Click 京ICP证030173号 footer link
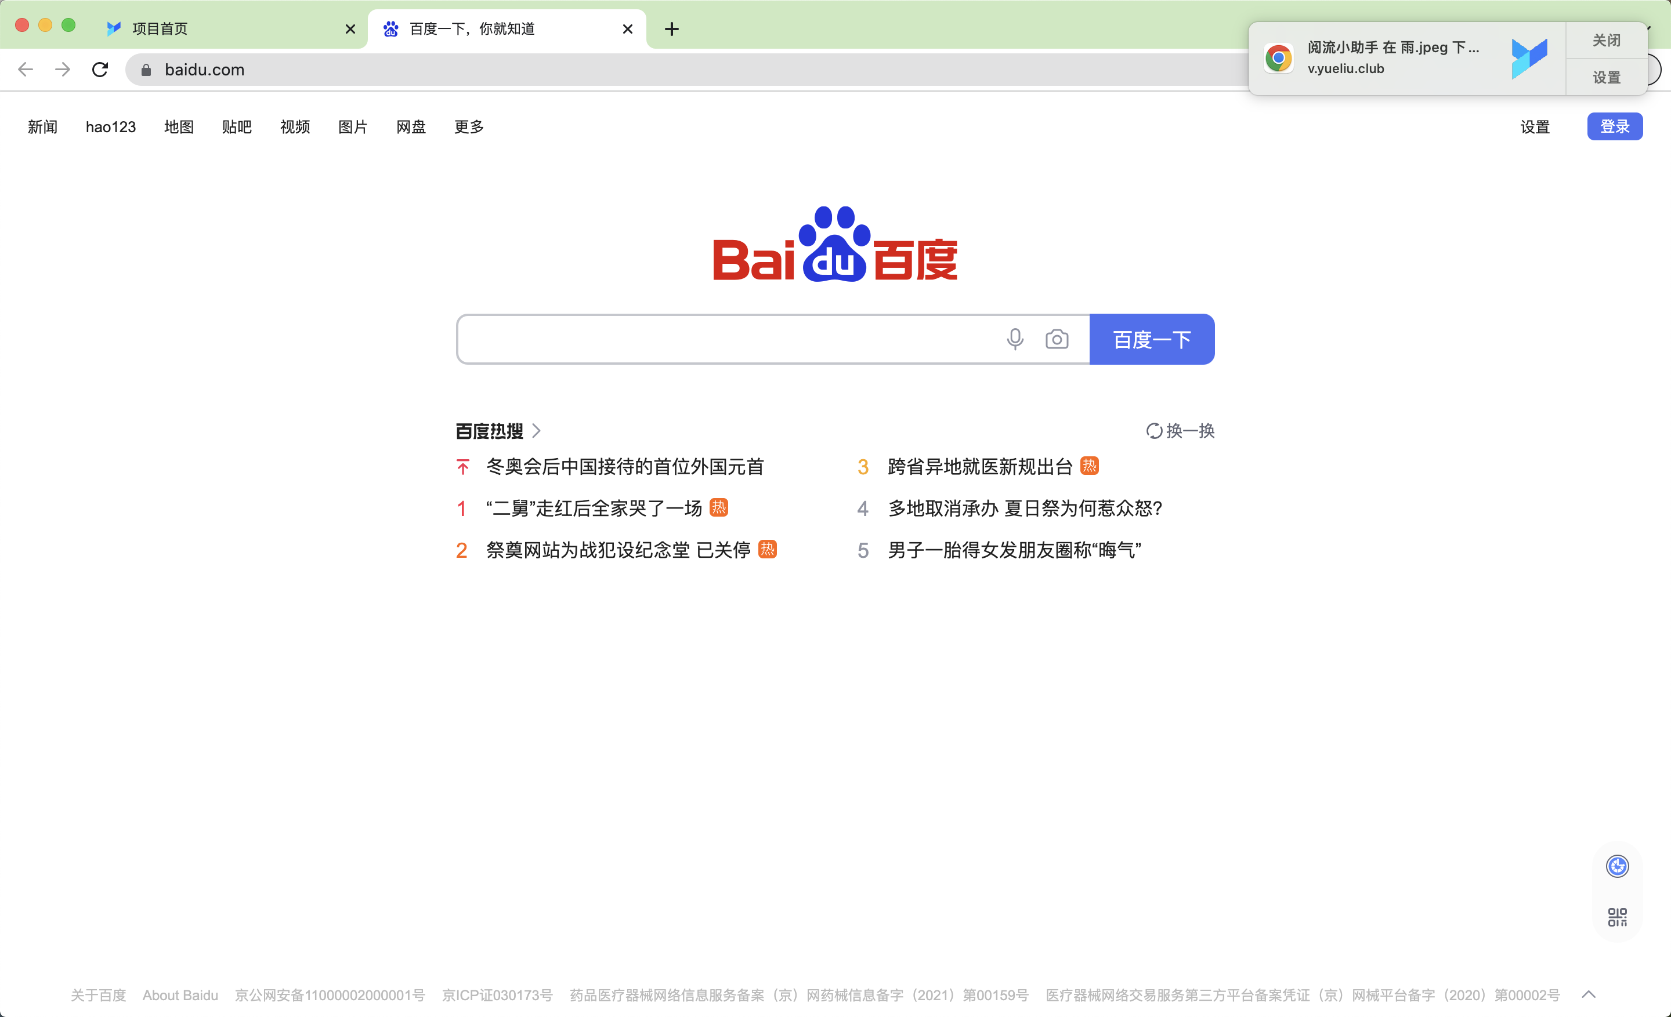This screenshot has width=1671, height=1017. click(497, 996)
